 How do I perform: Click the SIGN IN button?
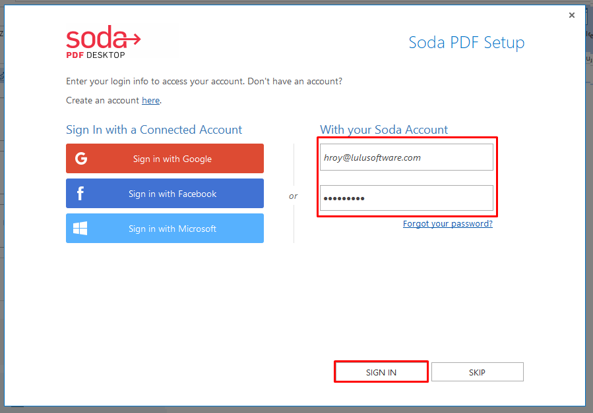point(381,372)
